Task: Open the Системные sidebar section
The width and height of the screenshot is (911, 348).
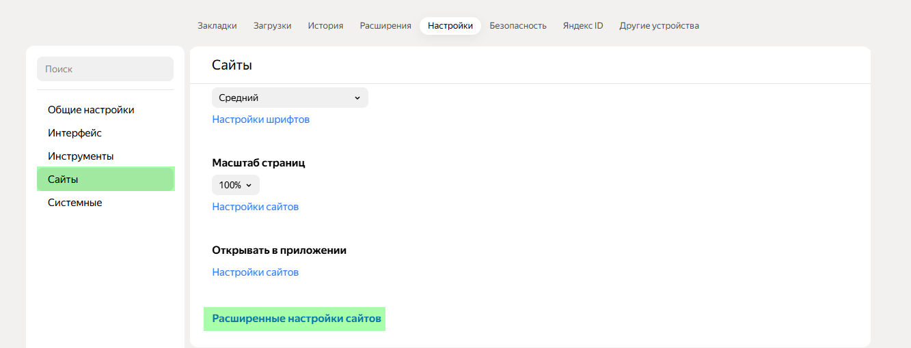Action: (74, 203)
